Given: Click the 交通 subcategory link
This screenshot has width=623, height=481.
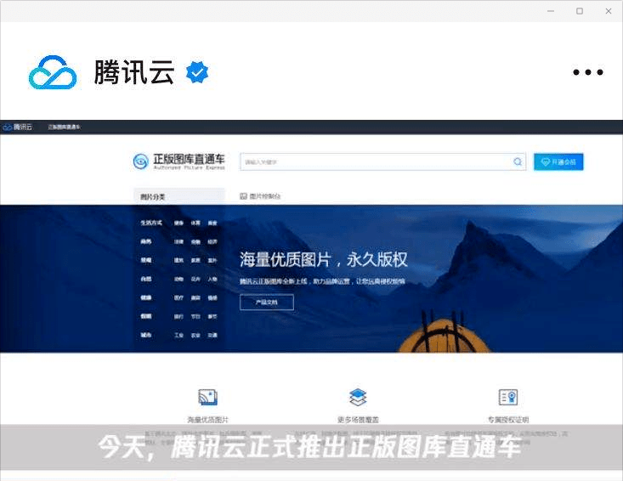Looking at the screenshot, I should pyautogui.click(x=212, y=335).
